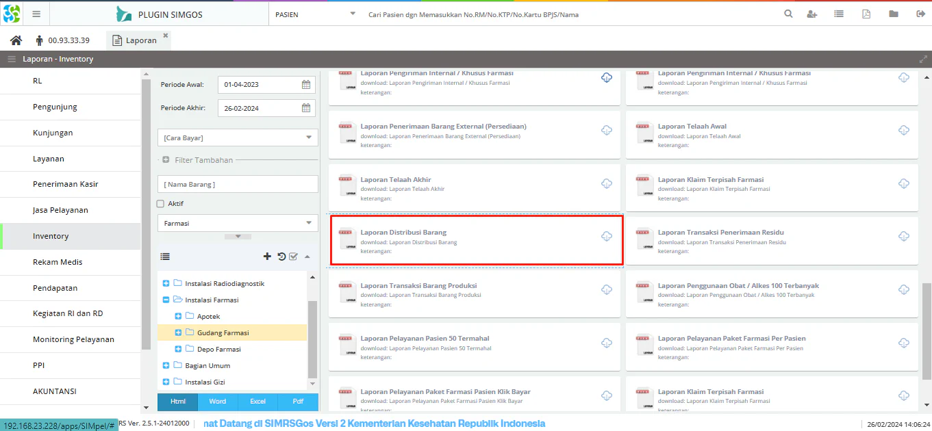Select Penerimaan Kasir in the sidebar
The image size is (932, 431).
(x=71, y=184)
